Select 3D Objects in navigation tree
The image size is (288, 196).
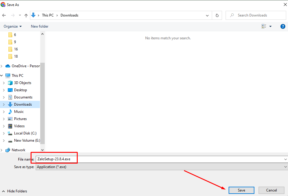[x=22, y=83]
